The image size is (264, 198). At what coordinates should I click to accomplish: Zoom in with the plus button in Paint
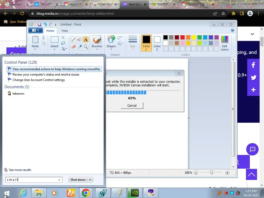coord(227,173)
